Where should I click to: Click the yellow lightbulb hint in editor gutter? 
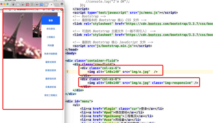tap(67, 71)
